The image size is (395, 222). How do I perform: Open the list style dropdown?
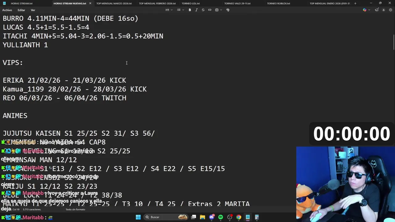point(181,10)
